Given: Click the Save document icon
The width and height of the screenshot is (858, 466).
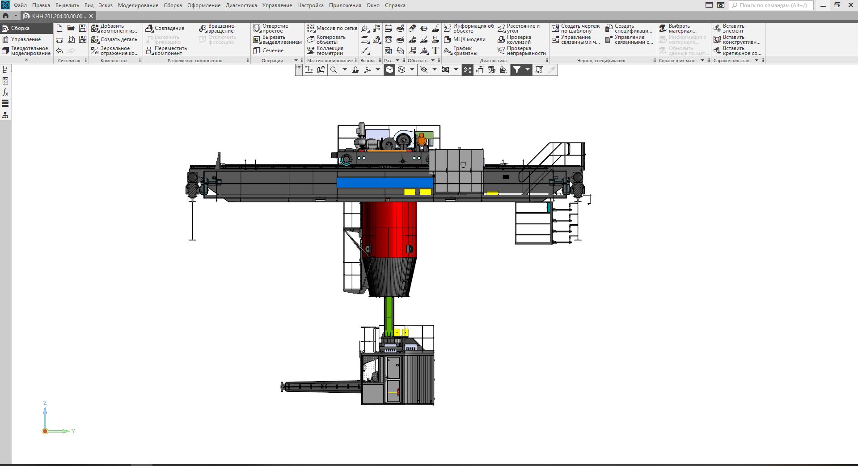Looking at the screenshot, I should (83, 28).
